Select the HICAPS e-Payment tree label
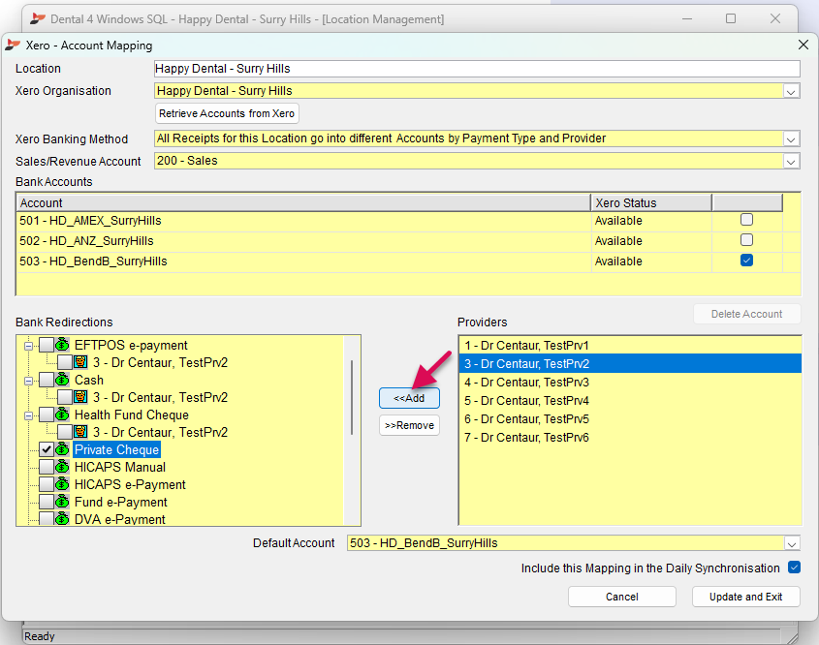 pyautogui.click(x=130, y=484)
